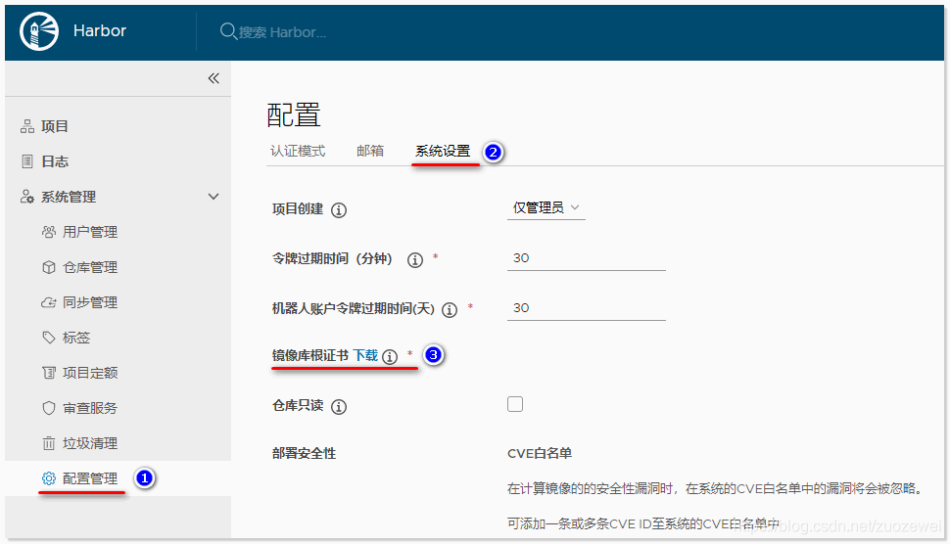This screenshot has width=950, height=544.
Task: Click the 机器人账户令牌过期时间 input field
Action: point(587,308)
